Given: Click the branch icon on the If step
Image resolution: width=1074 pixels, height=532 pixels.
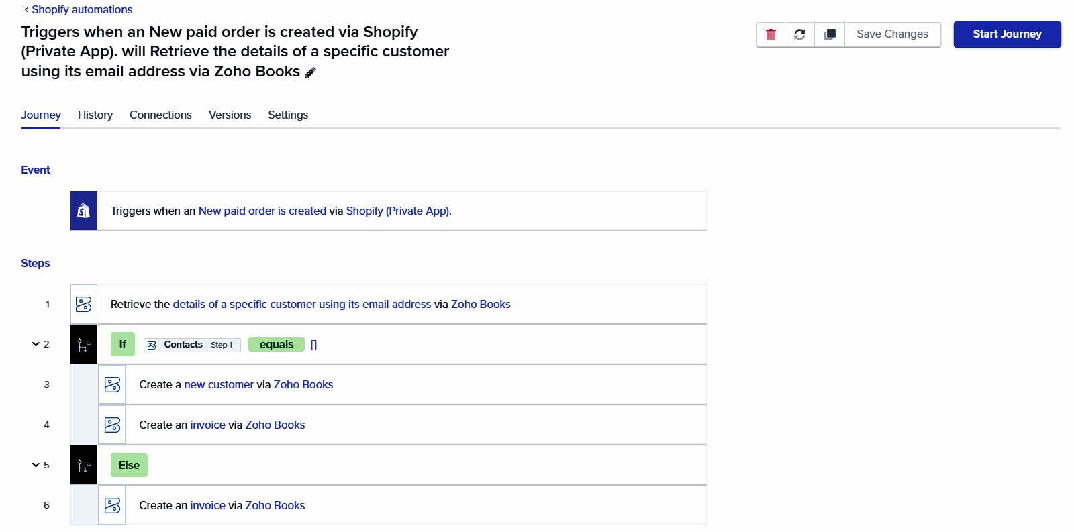Looking at the screenshot, I should (84, 345).
